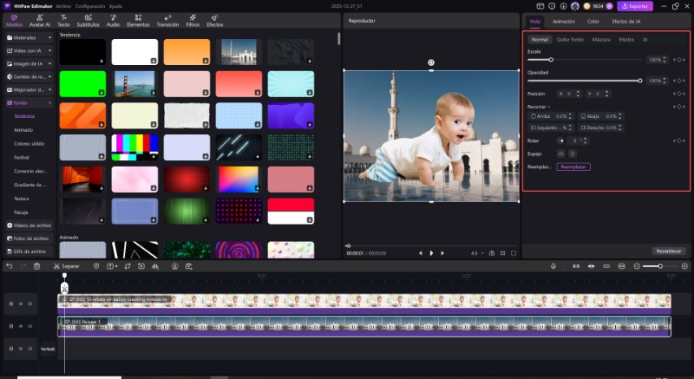Screen dimensions: 694x379
Task: Click the coin credits icon in title bar
Action: 587,6
